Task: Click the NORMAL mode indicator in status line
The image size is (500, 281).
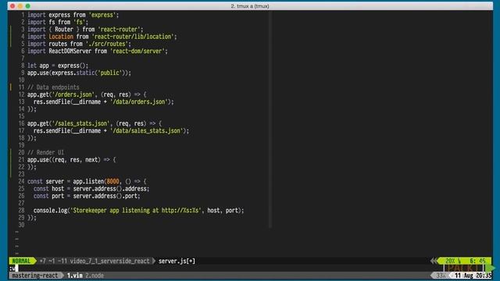Action: point(21,261)
